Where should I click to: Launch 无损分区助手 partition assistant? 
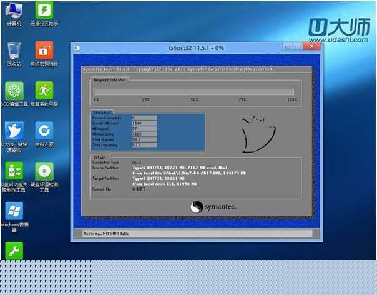point(44,11)
